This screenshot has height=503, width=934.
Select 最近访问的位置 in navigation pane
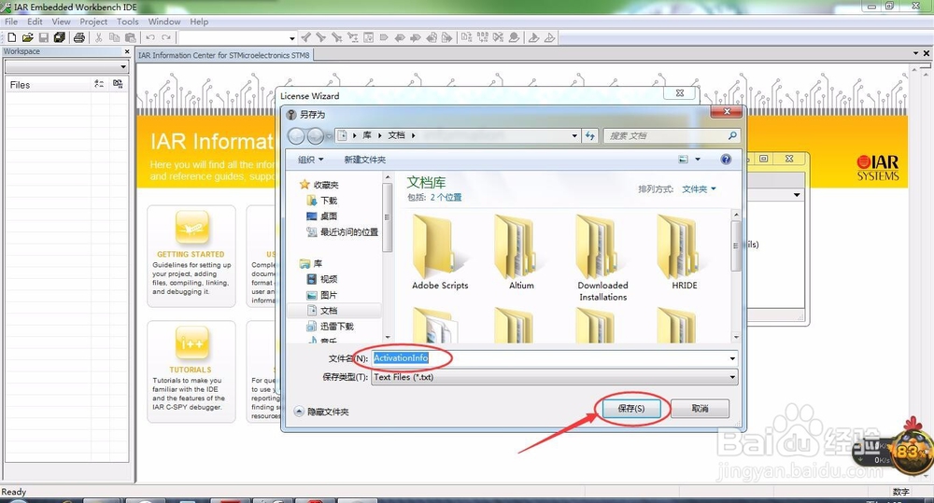(343, 232)
